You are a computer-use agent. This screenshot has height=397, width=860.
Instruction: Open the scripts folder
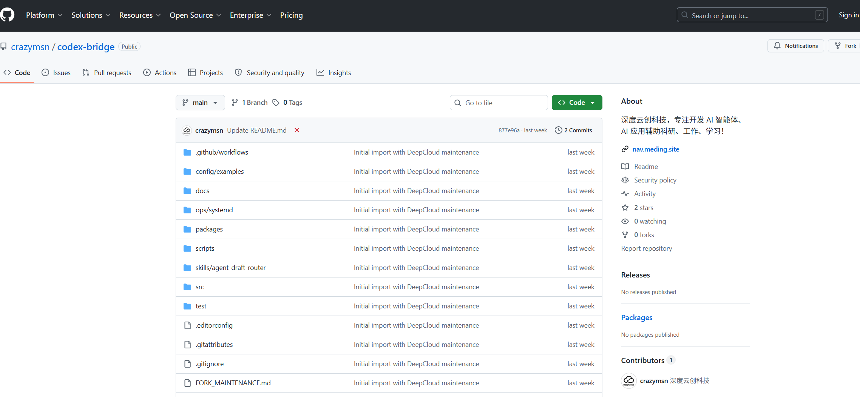(205, 248)
